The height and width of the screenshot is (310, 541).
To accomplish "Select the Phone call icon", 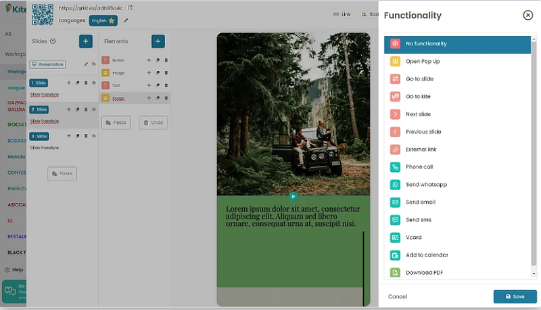I will pyautogui.click(x=395, y=167).
